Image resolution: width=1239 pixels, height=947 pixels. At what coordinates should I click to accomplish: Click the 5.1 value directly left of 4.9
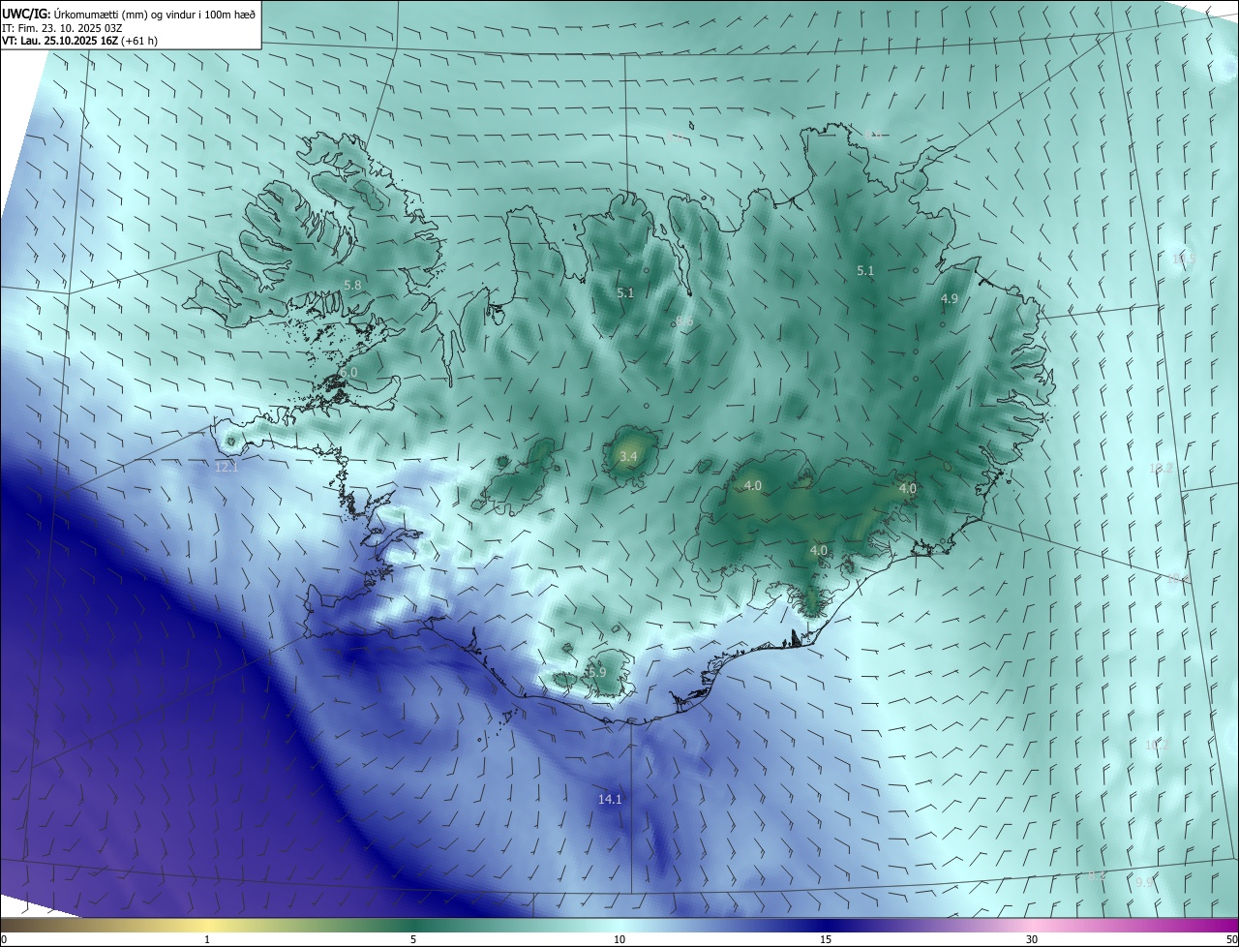(865, 271)
